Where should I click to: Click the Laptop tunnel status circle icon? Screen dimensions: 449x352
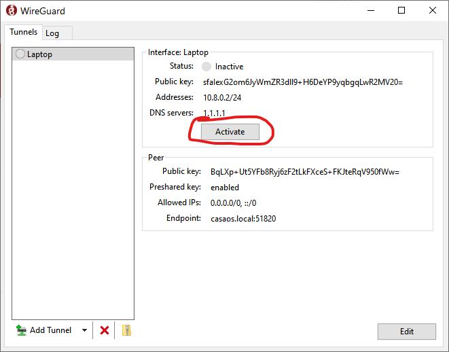(20, 54)
